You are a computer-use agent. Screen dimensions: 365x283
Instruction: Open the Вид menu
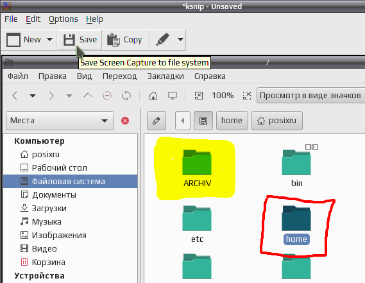(x=84, y=76)
